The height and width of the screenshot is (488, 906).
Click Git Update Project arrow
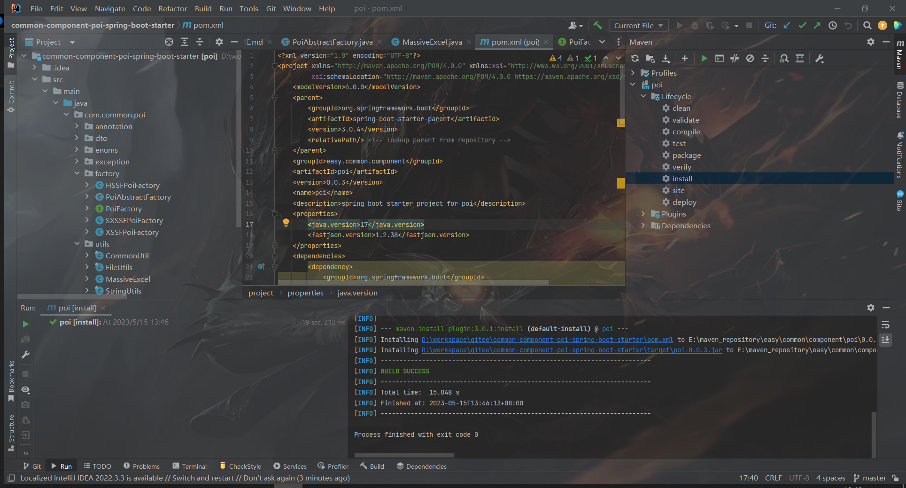coord(787,25)
